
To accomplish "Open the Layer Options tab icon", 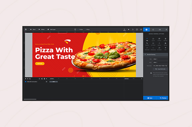I will pos(166,29).
